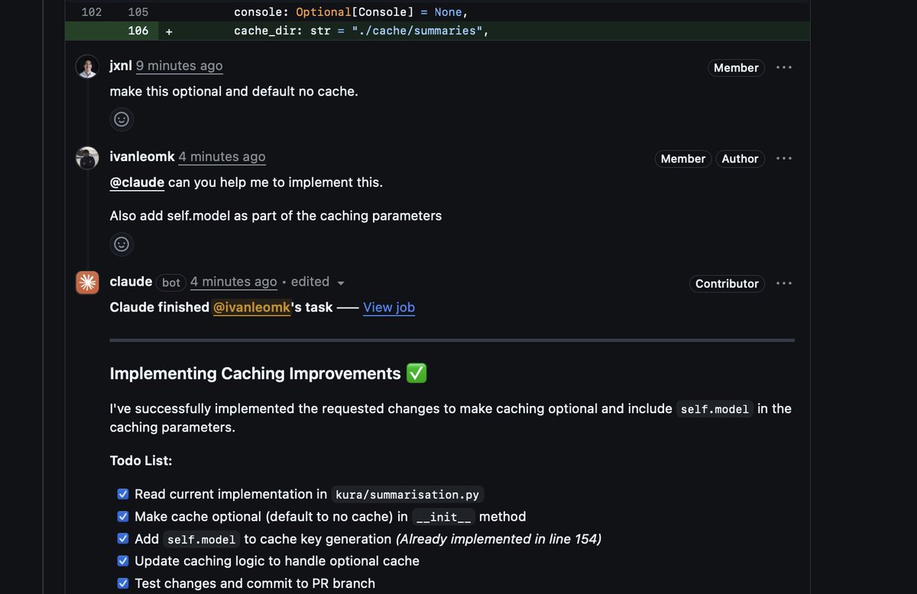Open the '9 minutes ago' timestamp link

[180, 66]
